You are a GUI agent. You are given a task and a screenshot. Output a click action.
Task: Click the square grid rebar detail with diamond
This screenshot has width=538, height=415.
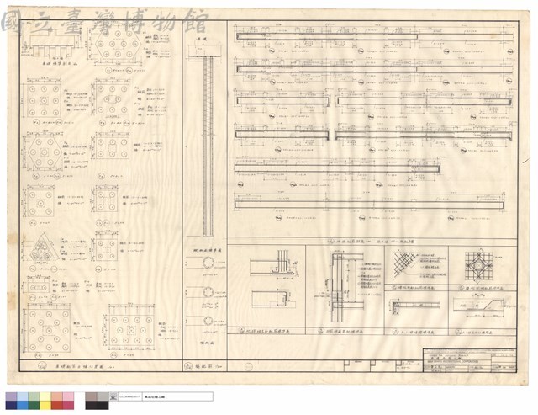click(477, 265)
